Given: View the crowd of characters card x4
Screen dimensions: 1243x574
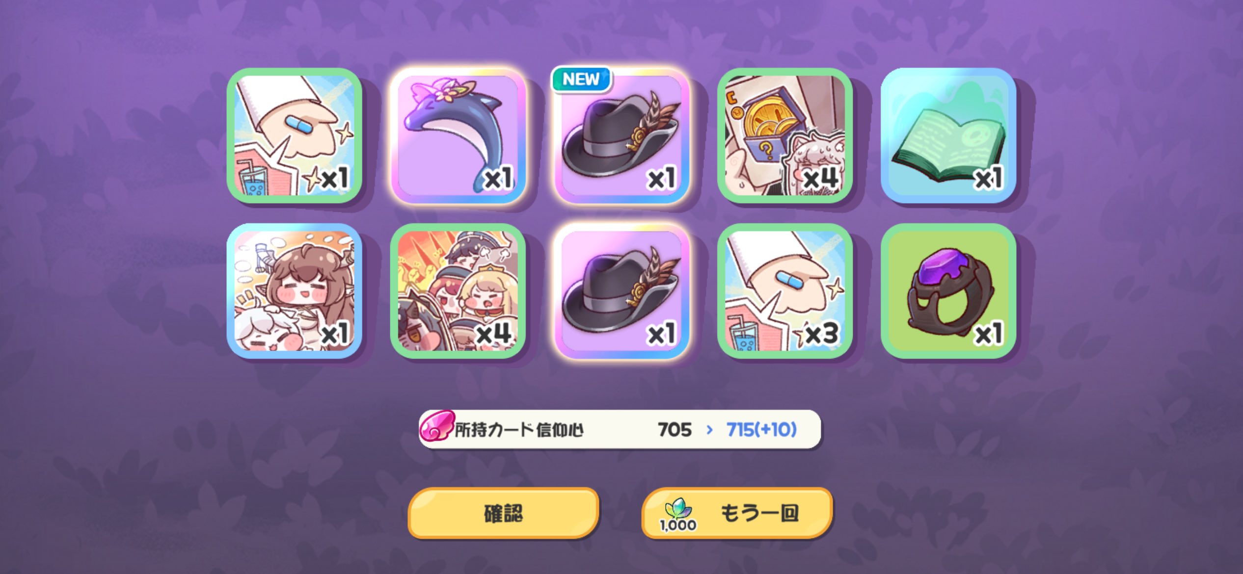Looking at the screenshot, I should [x=458, y=291].
